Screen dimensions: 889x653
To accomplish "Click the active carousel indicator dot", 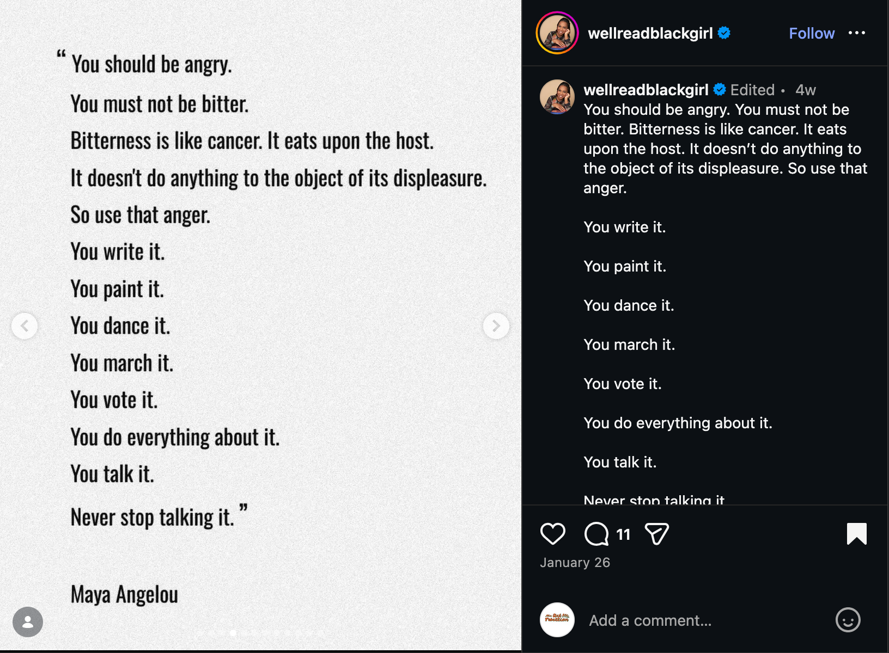I will (233, 633).
